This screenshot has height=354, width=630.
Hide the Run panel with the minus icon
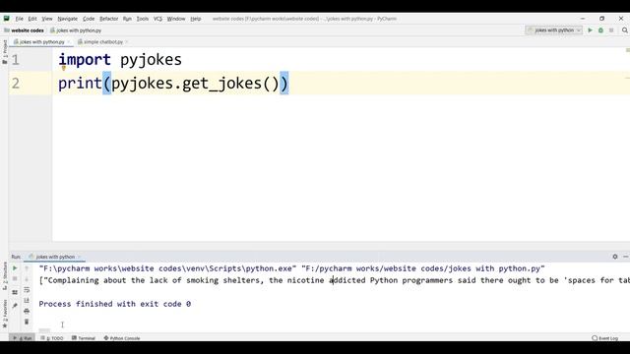[625, 257]
